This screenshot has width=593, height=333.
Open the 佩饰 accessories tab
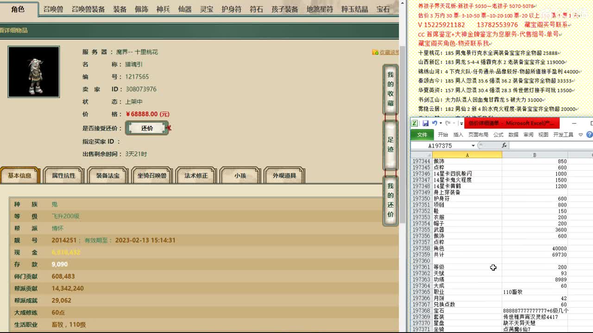point(142,9)
